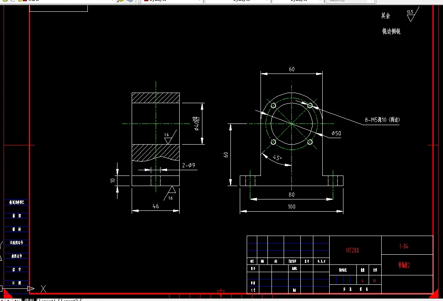Click the '底图总号' cell in left margin
This screenshot has height=301, width=443.
tap(17, 256)
